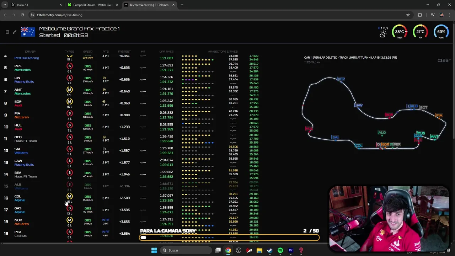Select driver SAI Williams
The width and height of the screenshot is (455, 256).
(x=21, y=151)
